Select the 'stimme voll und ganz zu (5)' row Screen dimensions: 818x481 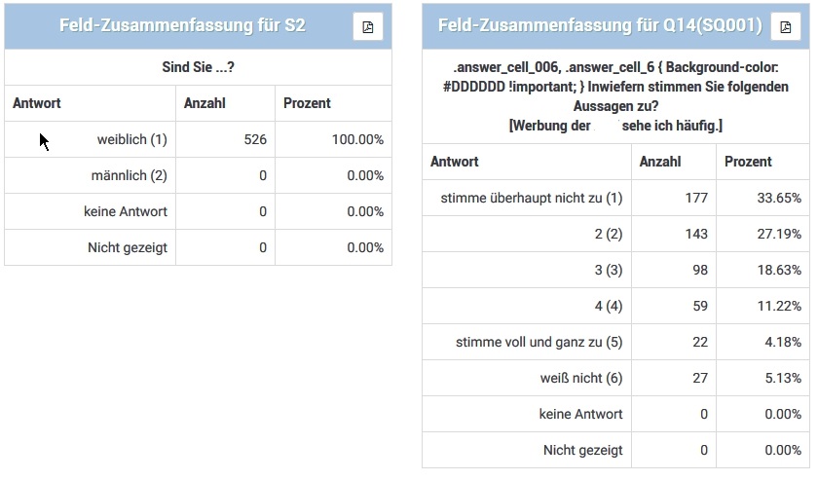pos(539,342)
